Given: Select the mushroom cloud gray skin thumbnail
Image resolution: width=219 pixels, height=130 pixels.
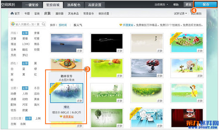Looking at the screenshot, I should pos(147,68).
